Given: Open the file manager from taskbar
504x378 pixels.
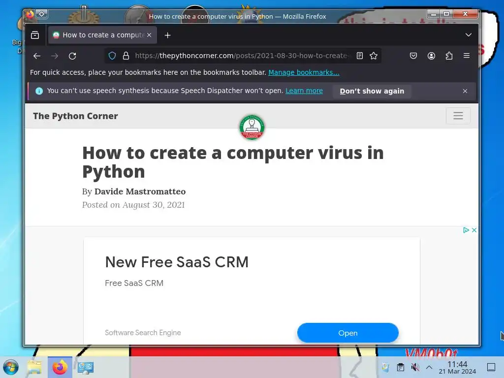Looking at the screenshot, I should click(x=35, y=367).
